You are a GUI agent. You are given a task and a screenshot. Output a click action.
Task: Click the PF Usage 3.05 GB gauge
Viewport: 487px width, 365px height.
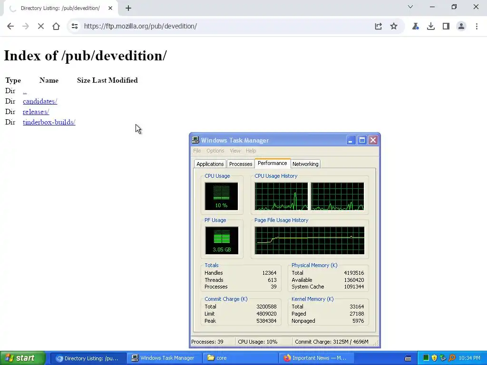[222, 240]
